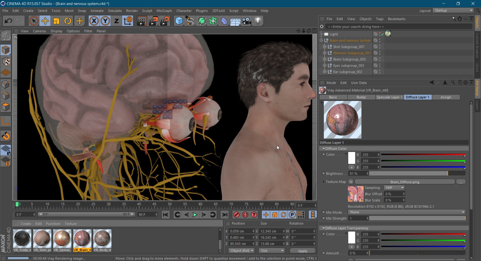Switch the coordinate system (world/object) icon
Viewport: 481px width, 261px height.
(x=128, y=21)
